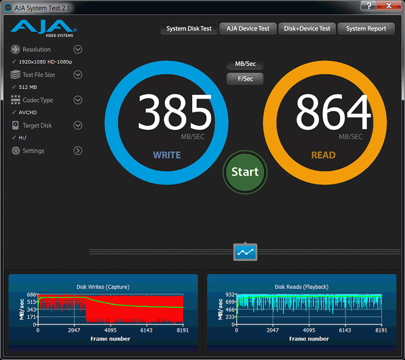Select the H:/ target disk entry
Screen dimensions: 405x360
click(19, 138)
